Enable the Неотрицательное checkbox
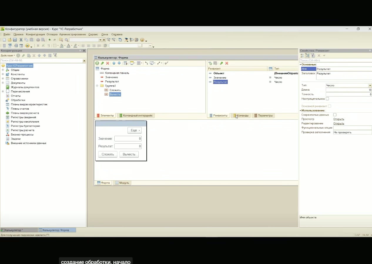 coord(327,99)
